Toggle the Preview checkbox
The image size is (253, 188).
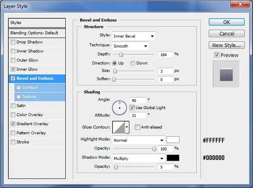coord(217,55)
